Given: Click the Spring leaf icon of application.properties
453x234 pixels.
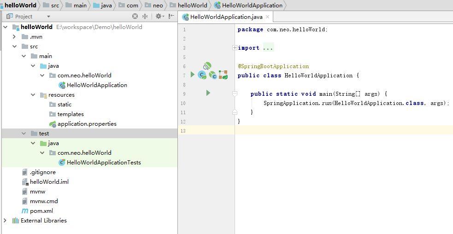Looking at the screenshot, I should 53,124.
